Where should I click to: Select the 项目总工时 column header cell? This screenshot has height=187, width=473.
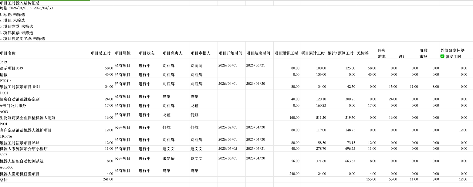click(102, 53)
